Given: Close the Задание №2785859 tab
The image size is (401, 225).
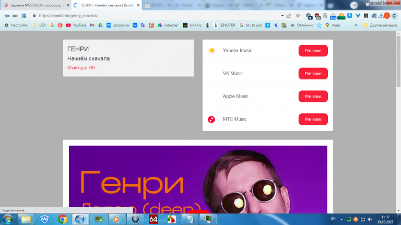Looking at the screenshot, I should click(68, 5).
